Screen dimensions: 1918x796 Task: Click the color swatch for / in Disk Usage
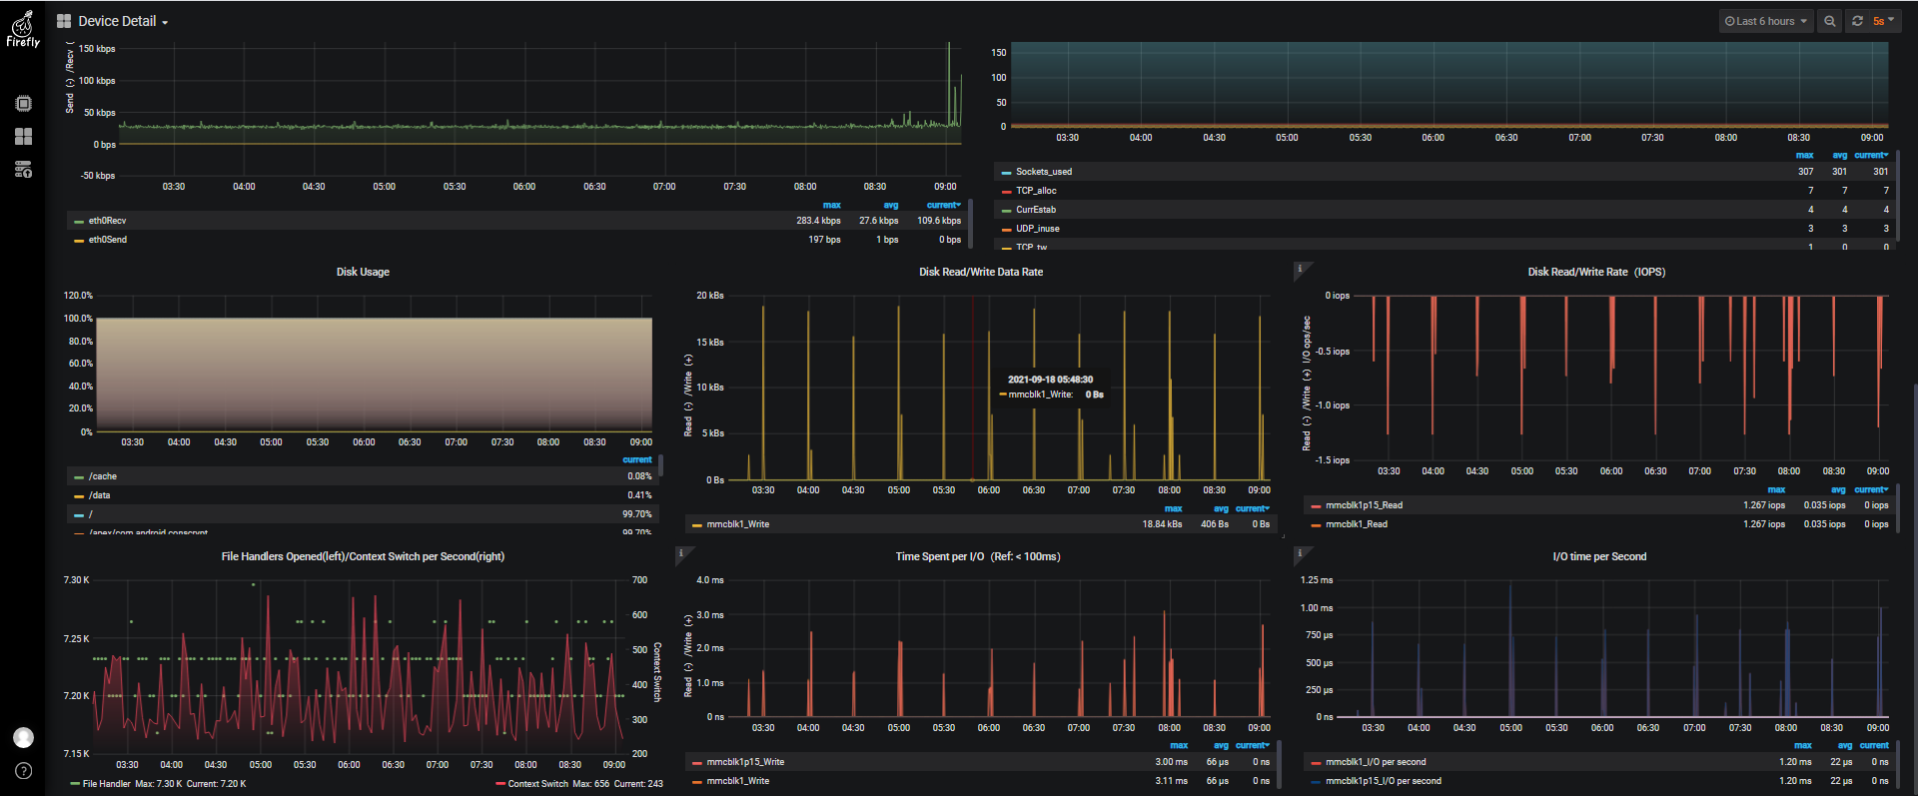(x=79, y=515)
